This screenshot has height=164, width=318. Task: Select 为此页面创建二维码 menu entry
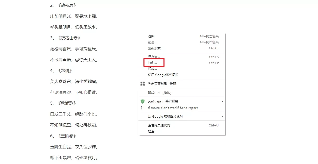(x=181, y=84)
